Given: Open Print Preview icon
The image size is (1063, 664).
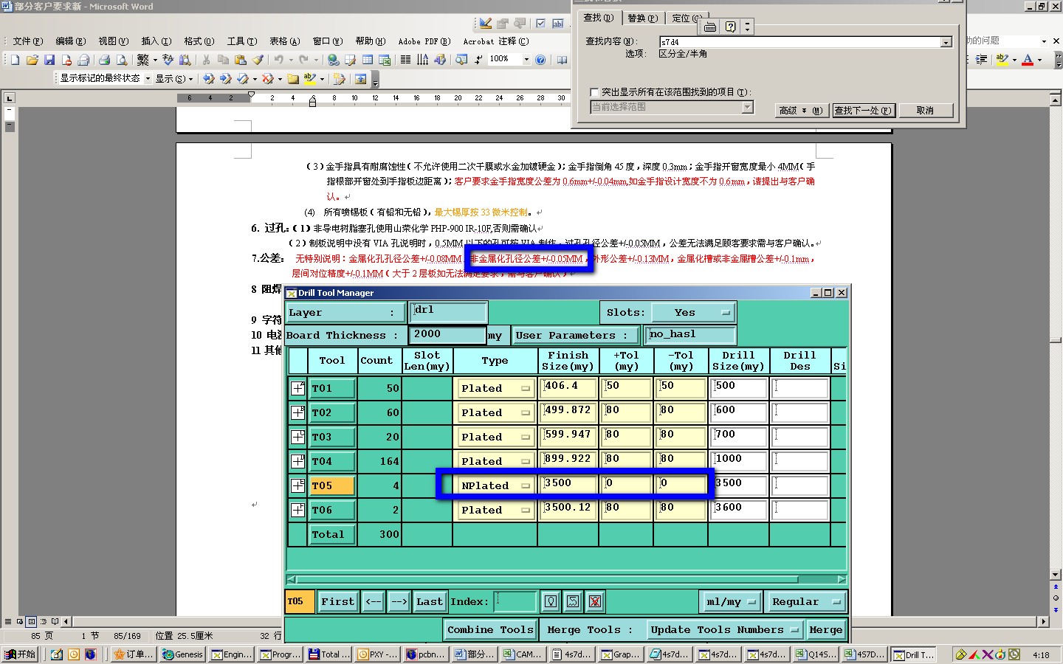Looking at the screenshot, I should coord(122,60).
